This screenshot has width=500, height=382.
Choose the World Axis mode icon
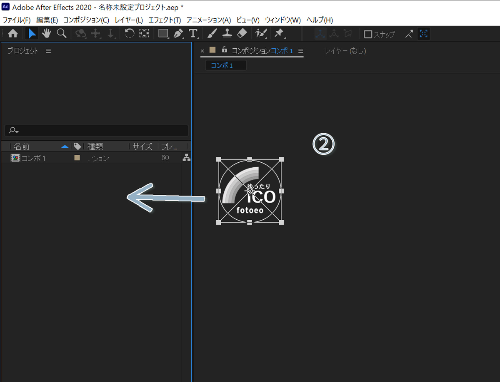pyautogui.click(x=334, y=34)
